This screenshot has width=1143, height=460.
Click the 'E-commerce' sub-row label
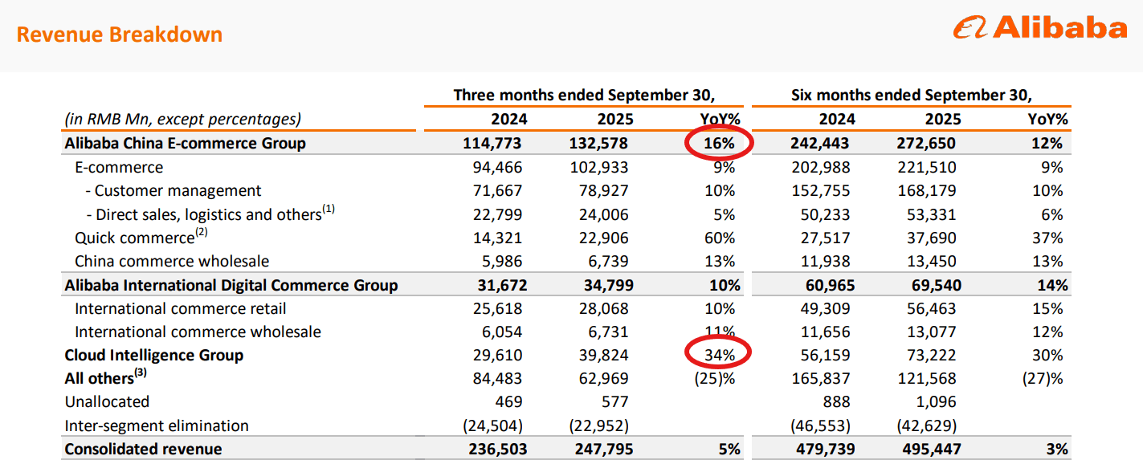point(119,168)
